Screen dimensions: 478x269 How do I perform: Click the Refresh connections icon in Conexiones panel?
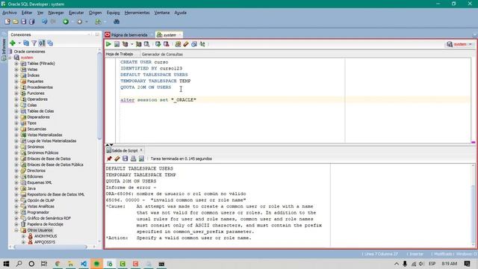[x=26, y=43]
